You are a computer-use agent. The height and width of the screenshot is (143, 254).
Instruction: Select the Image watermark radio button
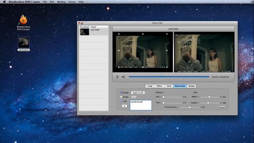pos(121,97)
